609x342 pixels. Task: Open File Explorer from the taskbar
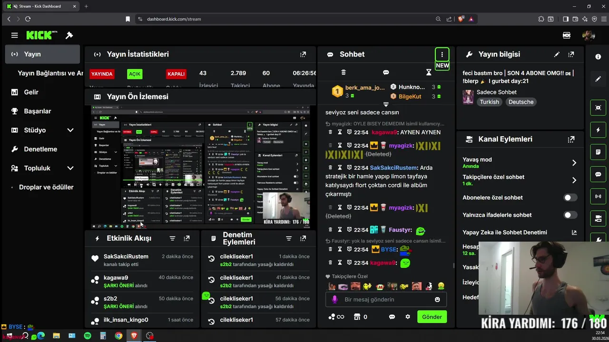tap(57, 336)
